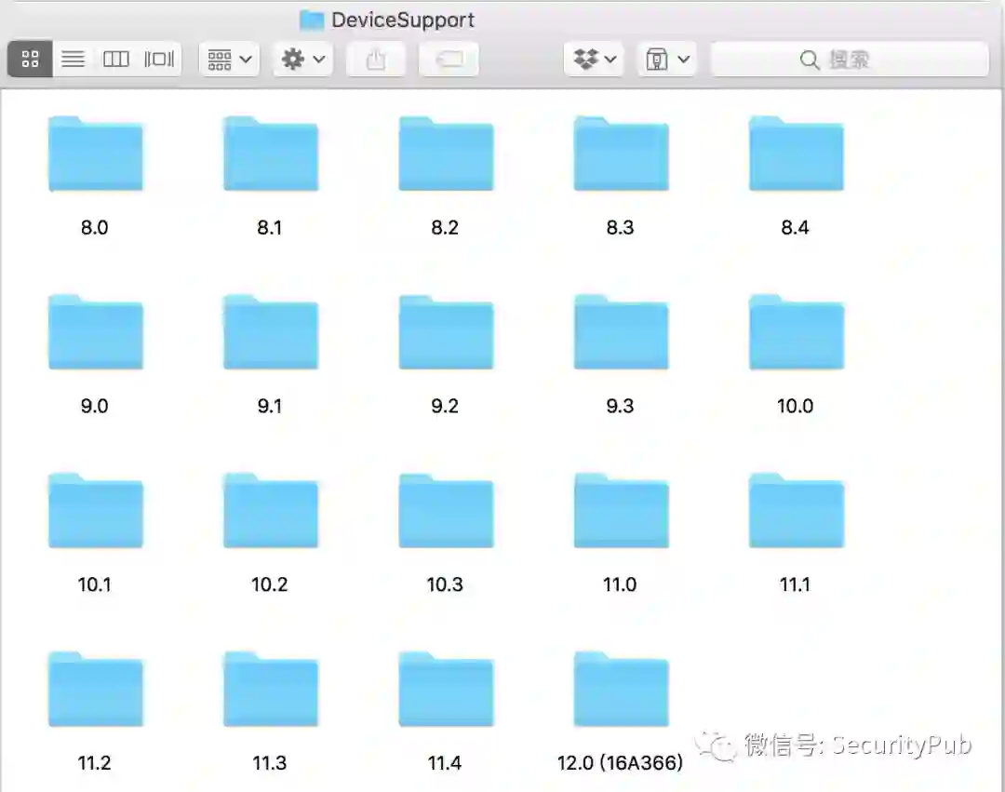Select the 9.1 folder icon

(x=271, y=332)
